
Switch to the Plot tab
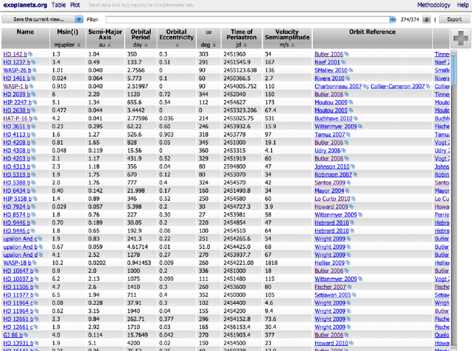pos(75,5)
